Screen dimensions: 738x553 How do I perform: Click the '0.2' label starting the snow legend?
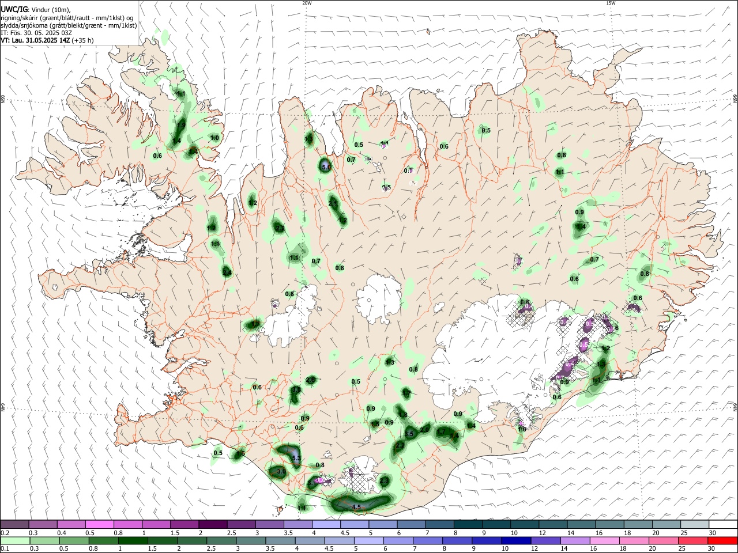click(x=5, y=533)
